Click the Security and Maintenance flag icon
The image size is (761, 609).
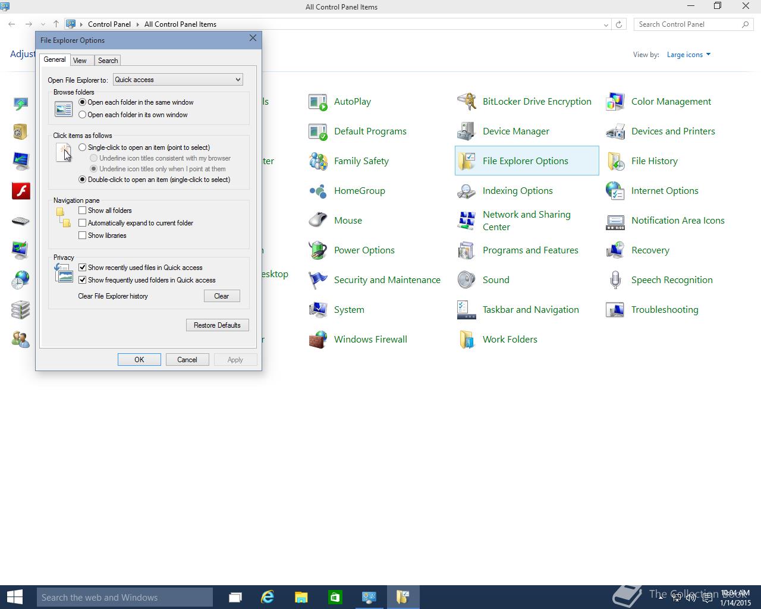pos(318,280)
